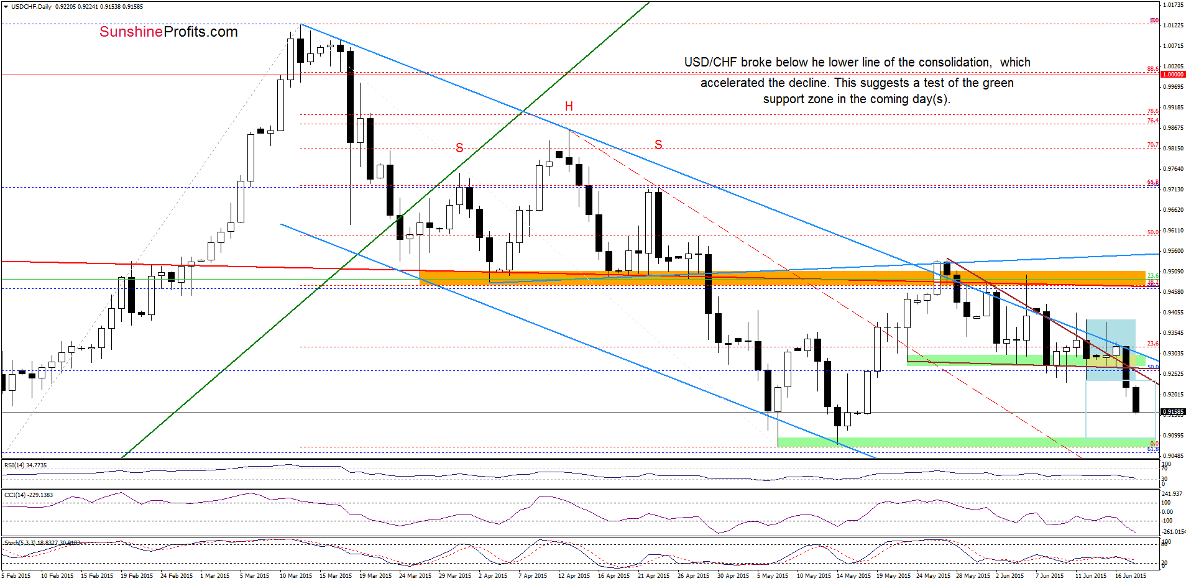
Task: Click the 0.96110 price axis label
Action: [1173, 231]
